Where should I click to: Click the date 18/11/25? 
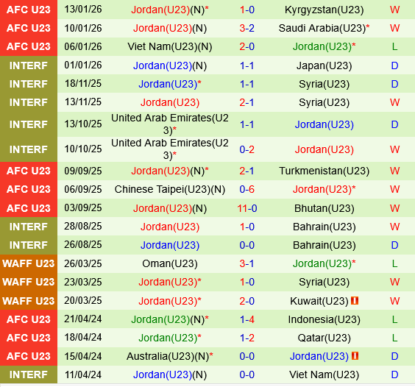click(83, 83)
